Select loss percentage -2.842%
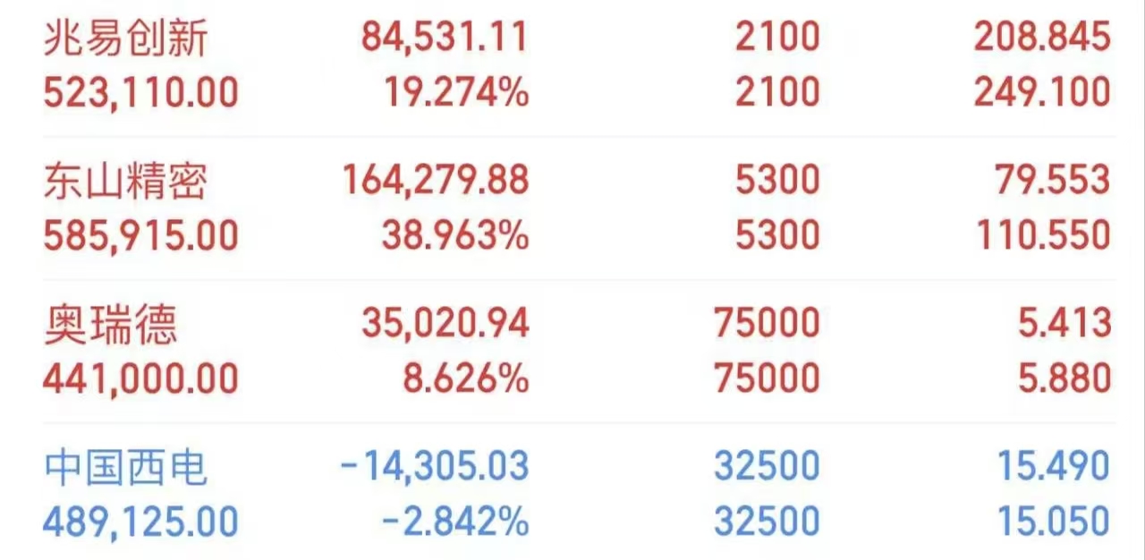Screen dimensions: 1145x560 tap(455, 522)
